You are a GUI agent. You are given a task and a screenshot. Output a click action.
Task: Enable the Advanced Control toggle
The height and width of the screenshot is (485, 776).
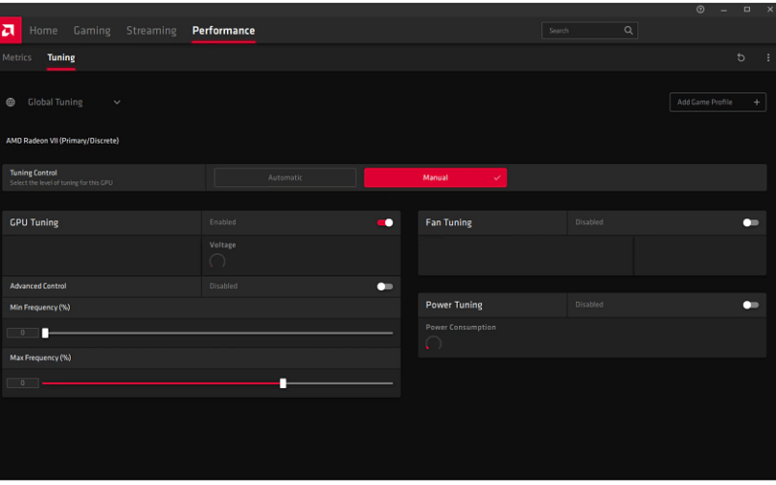click(384, 286)
